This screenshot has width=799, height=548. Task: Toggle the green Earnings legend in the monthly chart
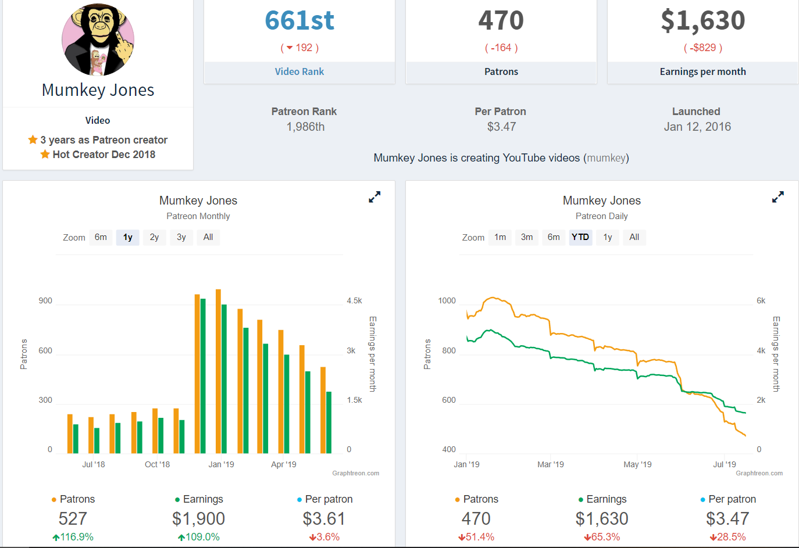click(x=199, y=499)
